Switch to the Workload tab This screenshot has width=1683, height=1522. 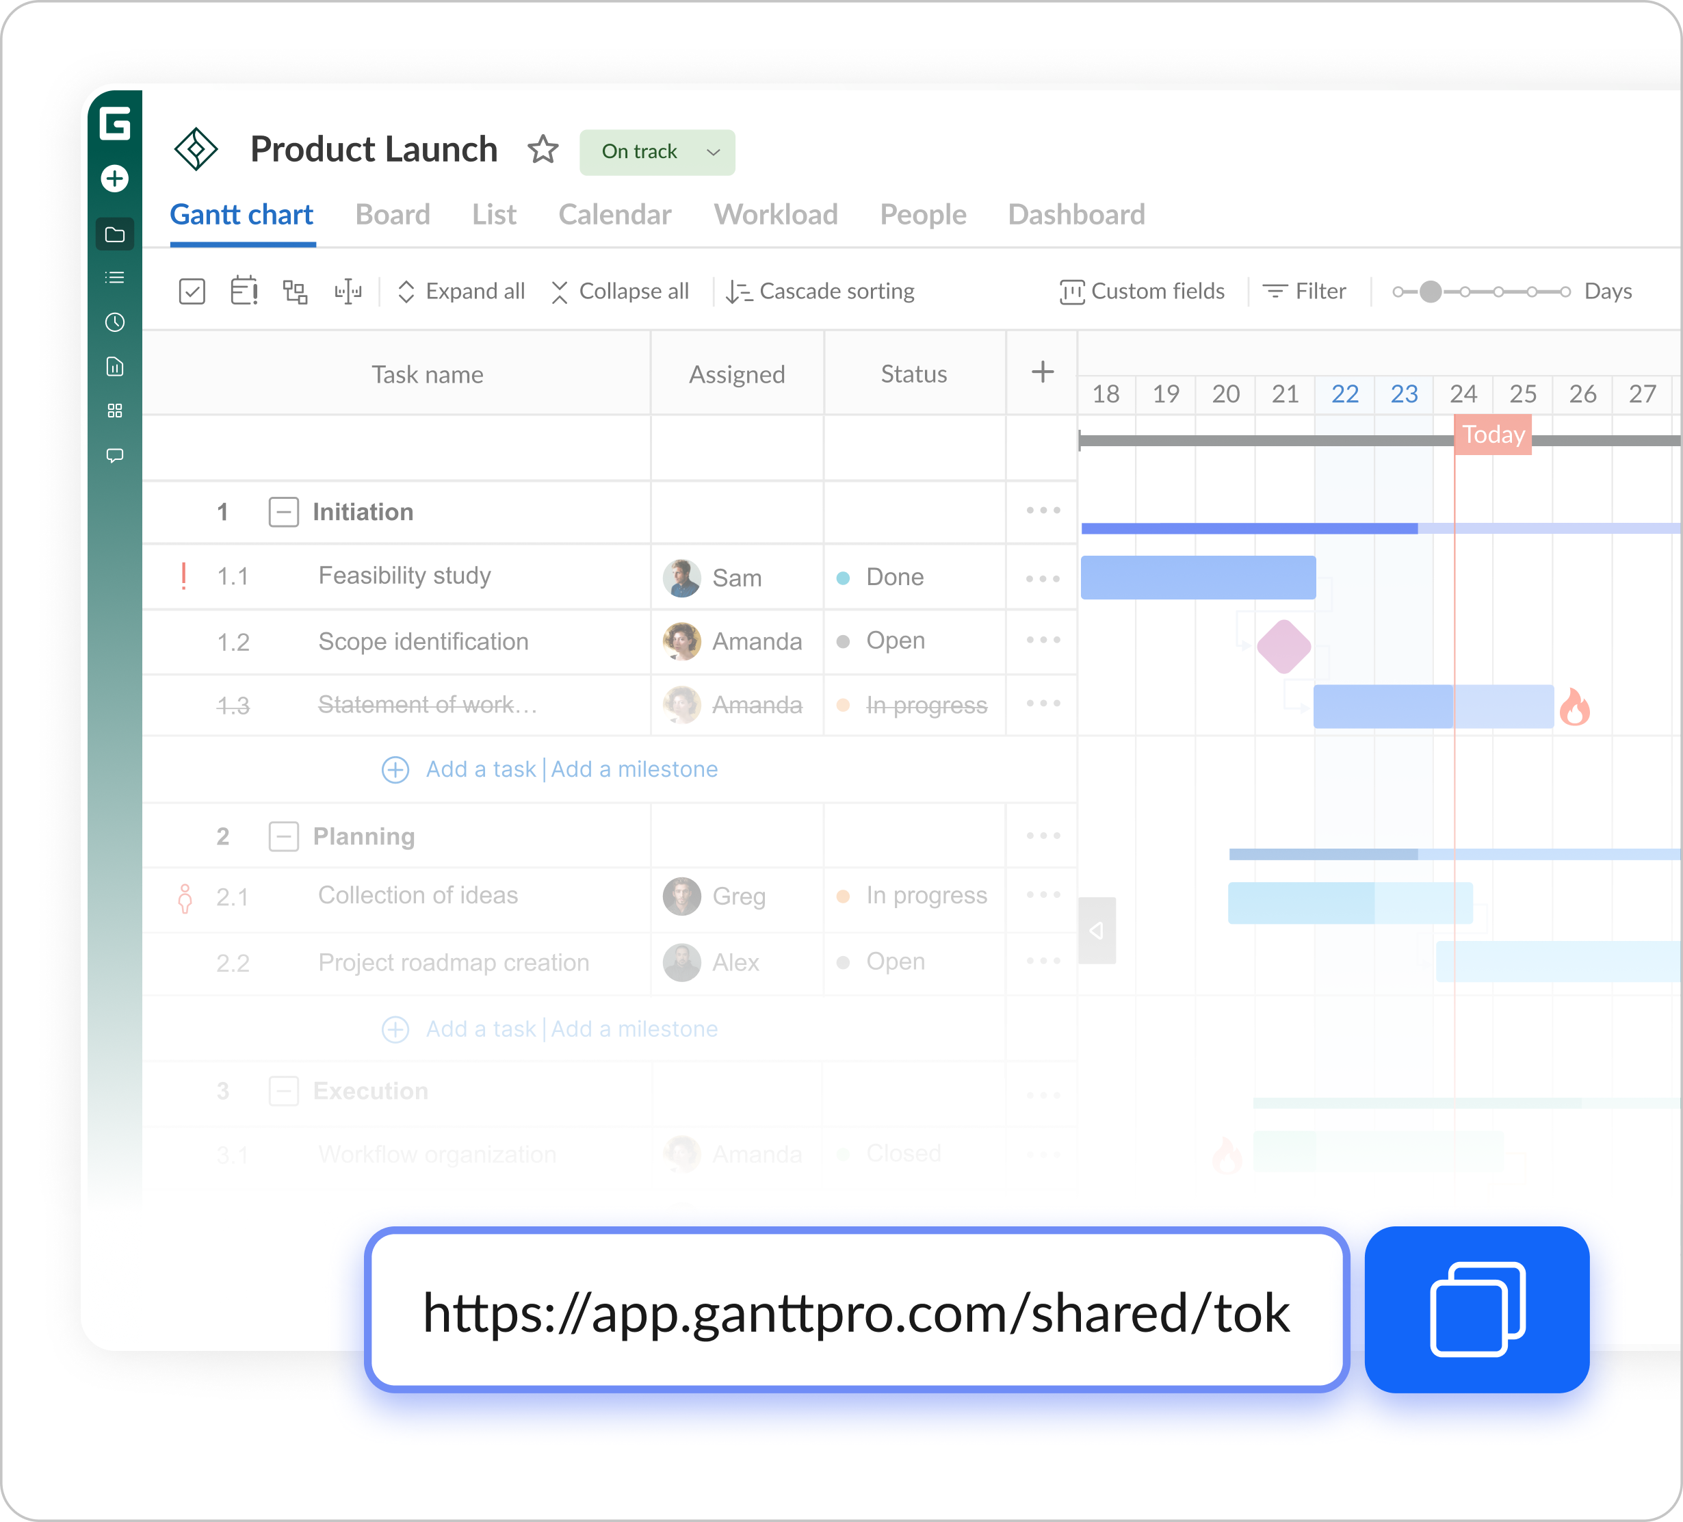(776, 216)
